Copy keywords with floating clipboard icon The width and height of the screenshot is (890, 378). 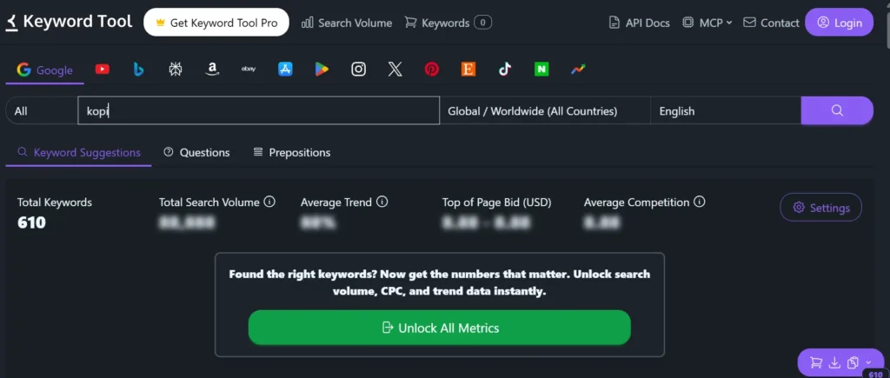(x=852, y=362)
